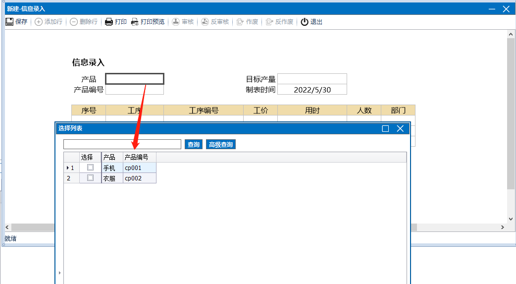The width and height of the screenshot is (516, 284).
Task: Click the Void (作废) toolbar icon
Action: [240, 22]
